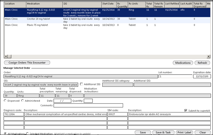Sort by Location column header
The width and height of the screenshot is (213, 135).
point(15,5)
